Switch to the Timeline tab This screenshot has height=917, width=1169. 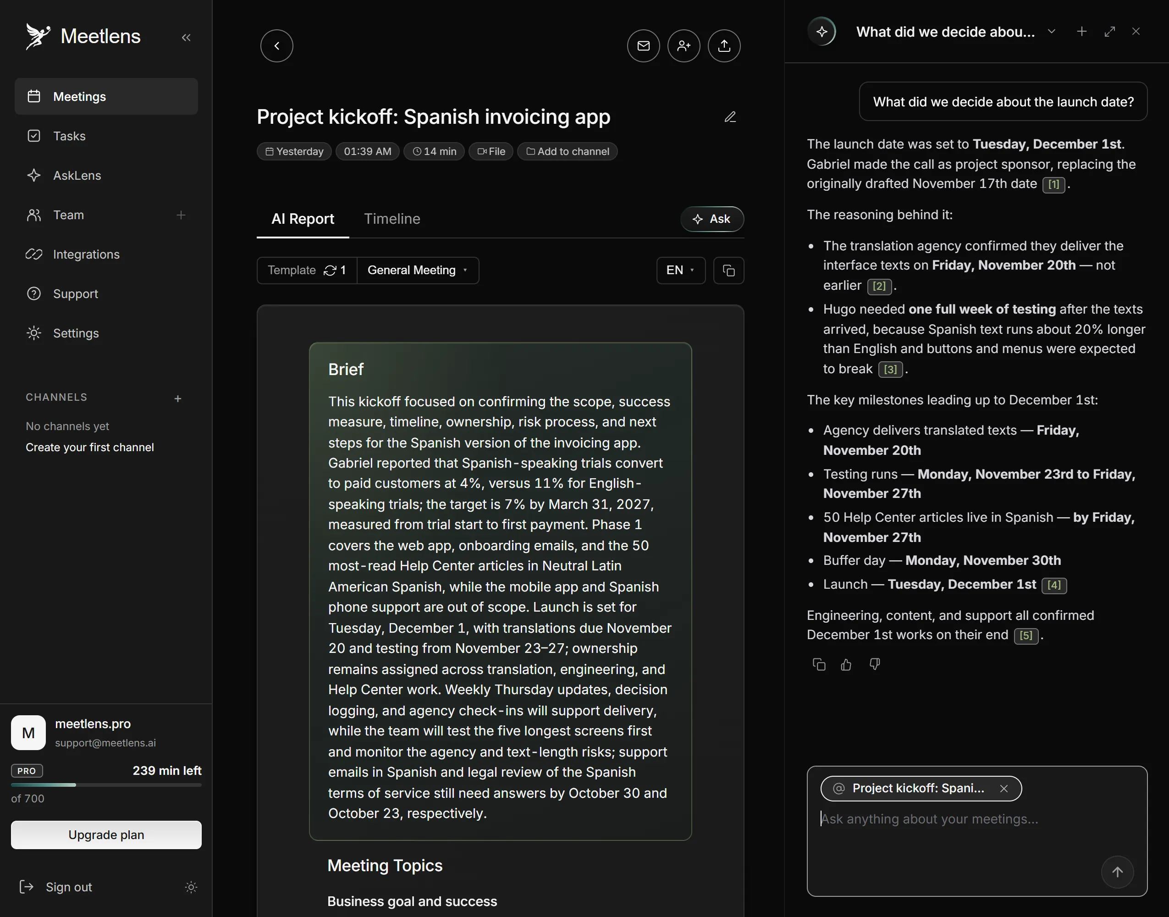click(x=392, y=219)
